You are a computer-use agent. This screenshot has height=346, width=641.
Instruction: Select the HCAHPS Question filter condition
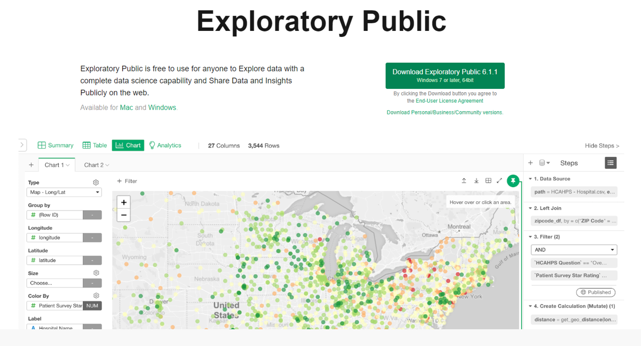(574, 262)
